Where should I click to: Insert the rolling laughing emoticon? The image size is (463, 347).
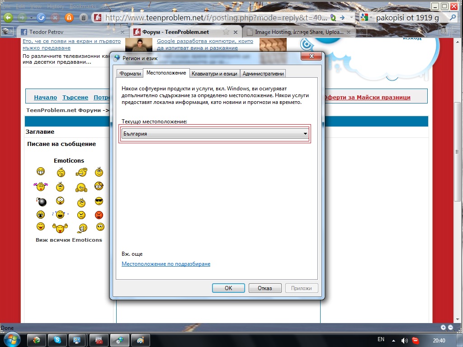81,172
